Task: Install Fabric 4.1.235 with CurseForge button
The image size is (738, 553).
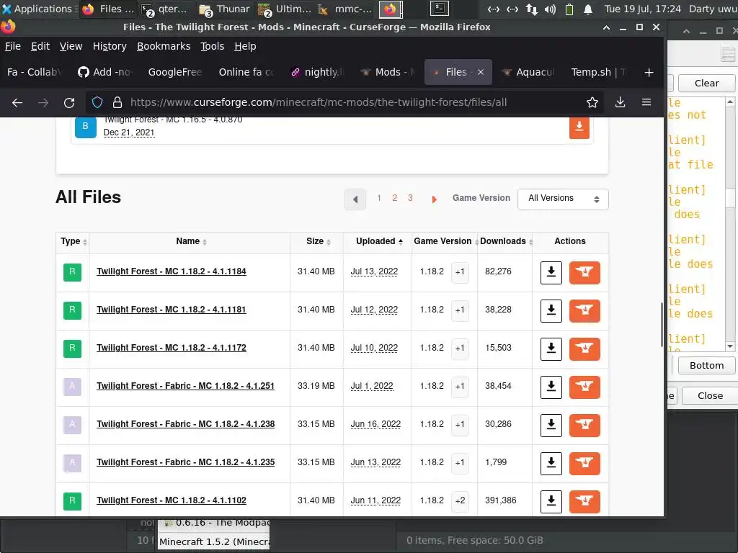Action: [x=584, y=463]
